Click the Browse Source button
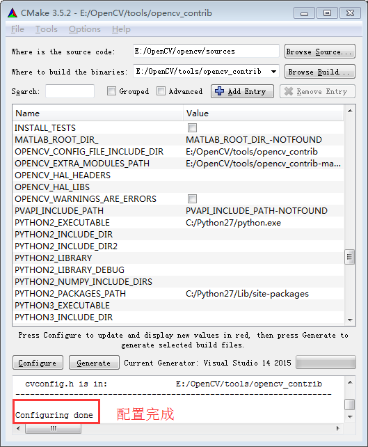 pos(319,52)
